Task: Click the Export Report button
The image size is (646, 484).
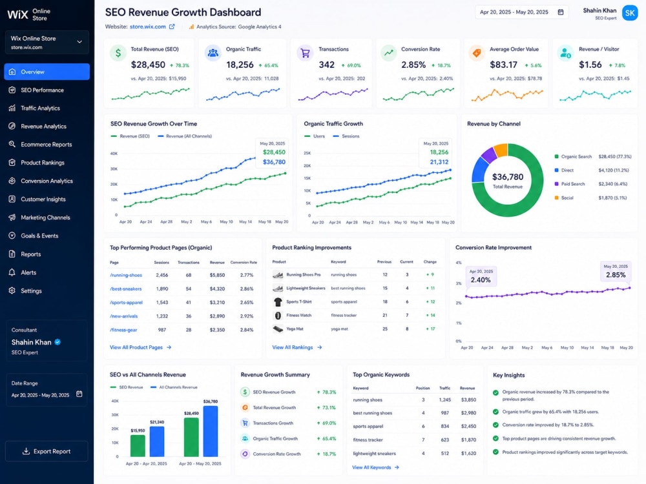Action: tap(47, 452)
